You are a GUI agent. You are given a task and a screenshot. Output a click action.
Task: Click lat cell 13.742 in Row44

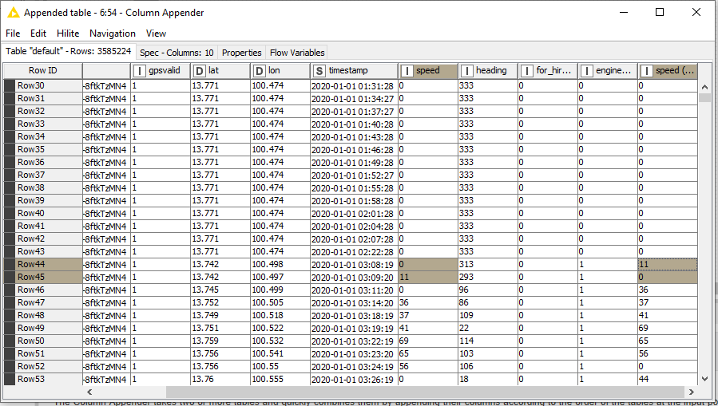pyautogui.click(x=220, y=264)
